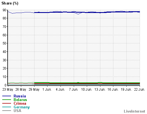Click the dip in the Russia line near 8 Jun.
Screen dimensions: 147x114
tap(78, 14)
